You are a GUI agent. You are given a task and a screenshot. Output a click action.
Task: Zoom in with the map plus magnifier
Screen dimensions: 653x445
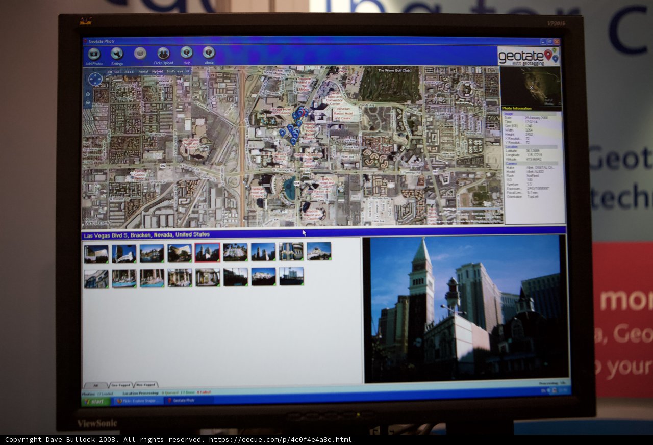(88, 94)
